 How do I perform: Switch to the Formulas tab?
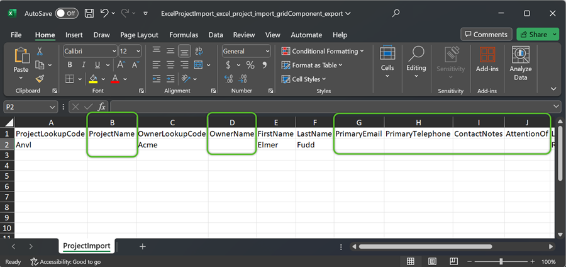point(184,35)
